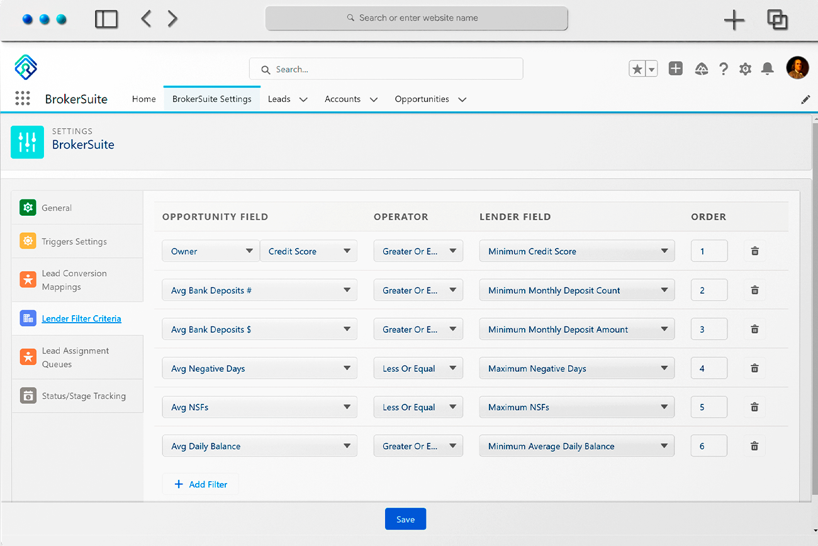Click the notifications bell icon
818x546 pixels.
coord(767,69)
